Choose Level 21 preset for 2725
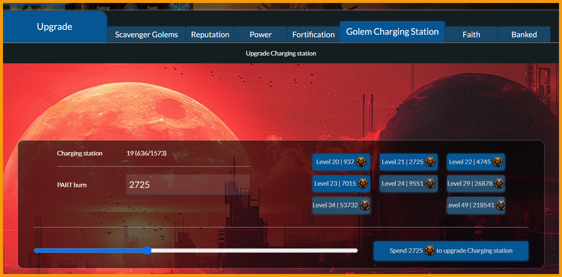Screen dimensions: 562x277 point(409,162)
